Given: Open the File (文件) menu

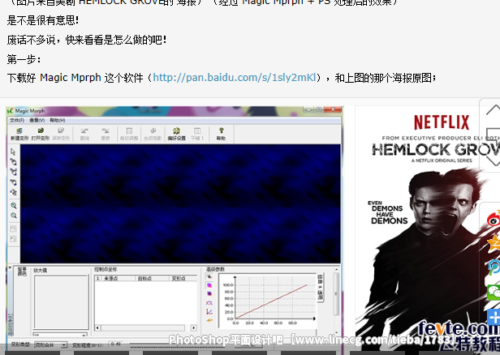Looking at the screenshot, I should tap(17, 120).
